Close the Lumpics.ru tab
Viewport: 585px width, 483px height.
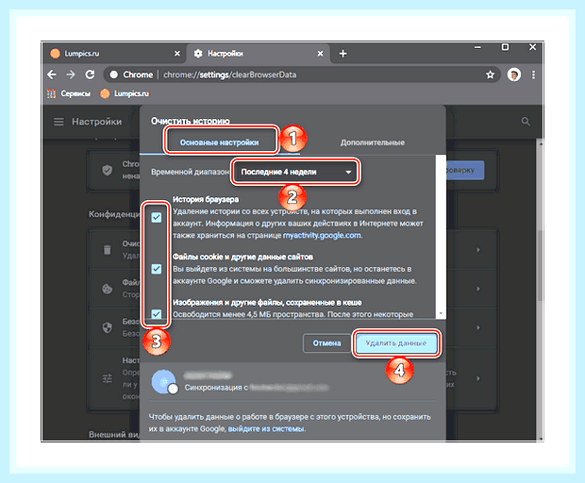tap(177, 54)
